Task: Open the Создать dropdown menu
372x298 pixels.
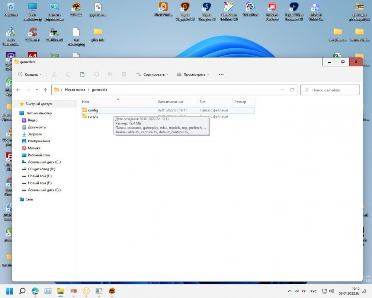Action: (30, 74)
